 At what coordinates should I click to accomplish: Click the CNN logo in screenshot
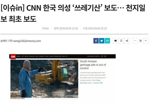coord(13,57)
